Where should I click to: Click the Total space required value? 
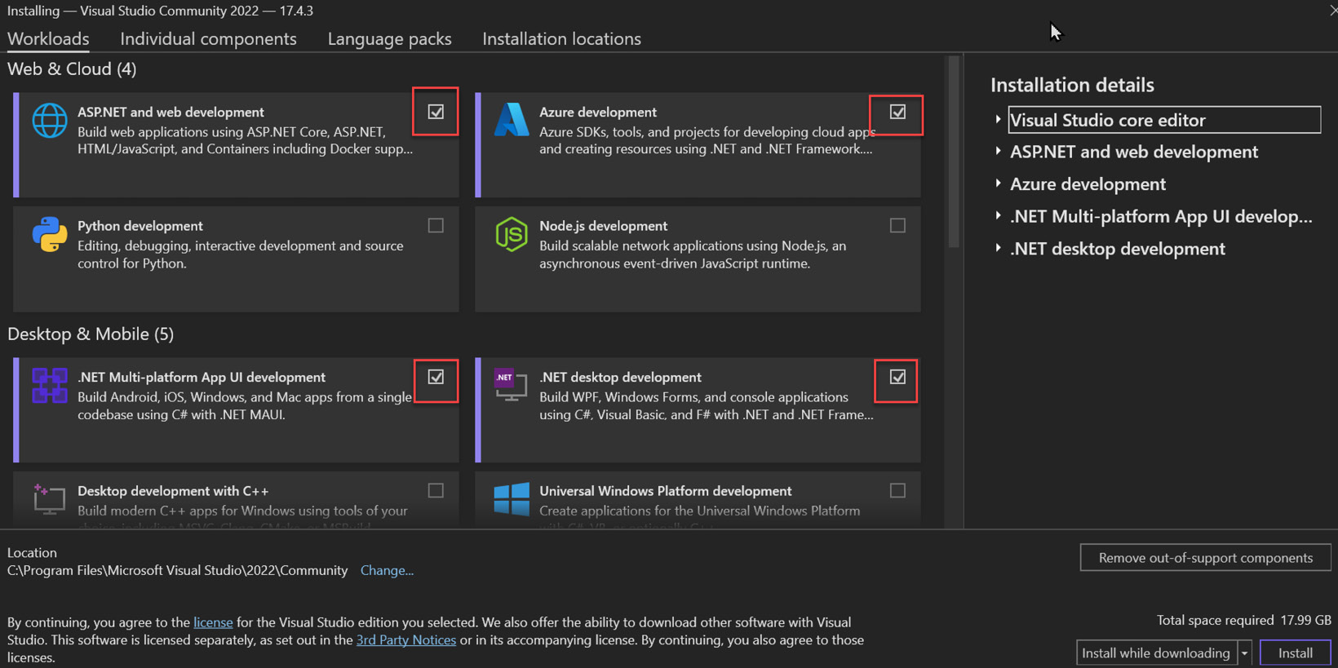(x=1305, y=621)
